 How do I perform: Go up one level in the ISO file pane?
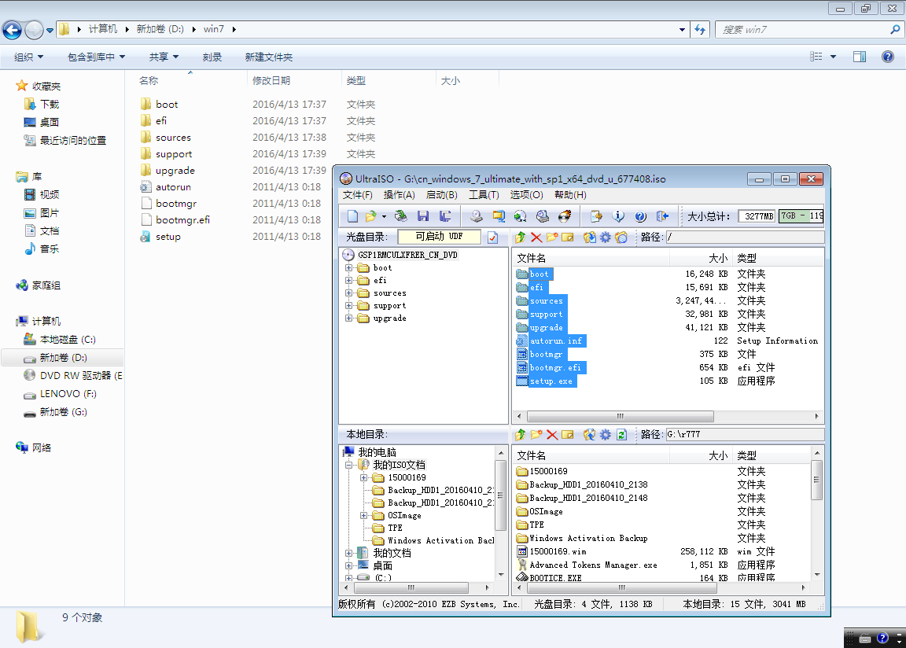[520, 237]
